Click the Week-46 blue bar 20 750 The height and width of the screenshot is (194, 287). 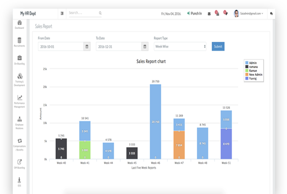(x=155, y=122)
